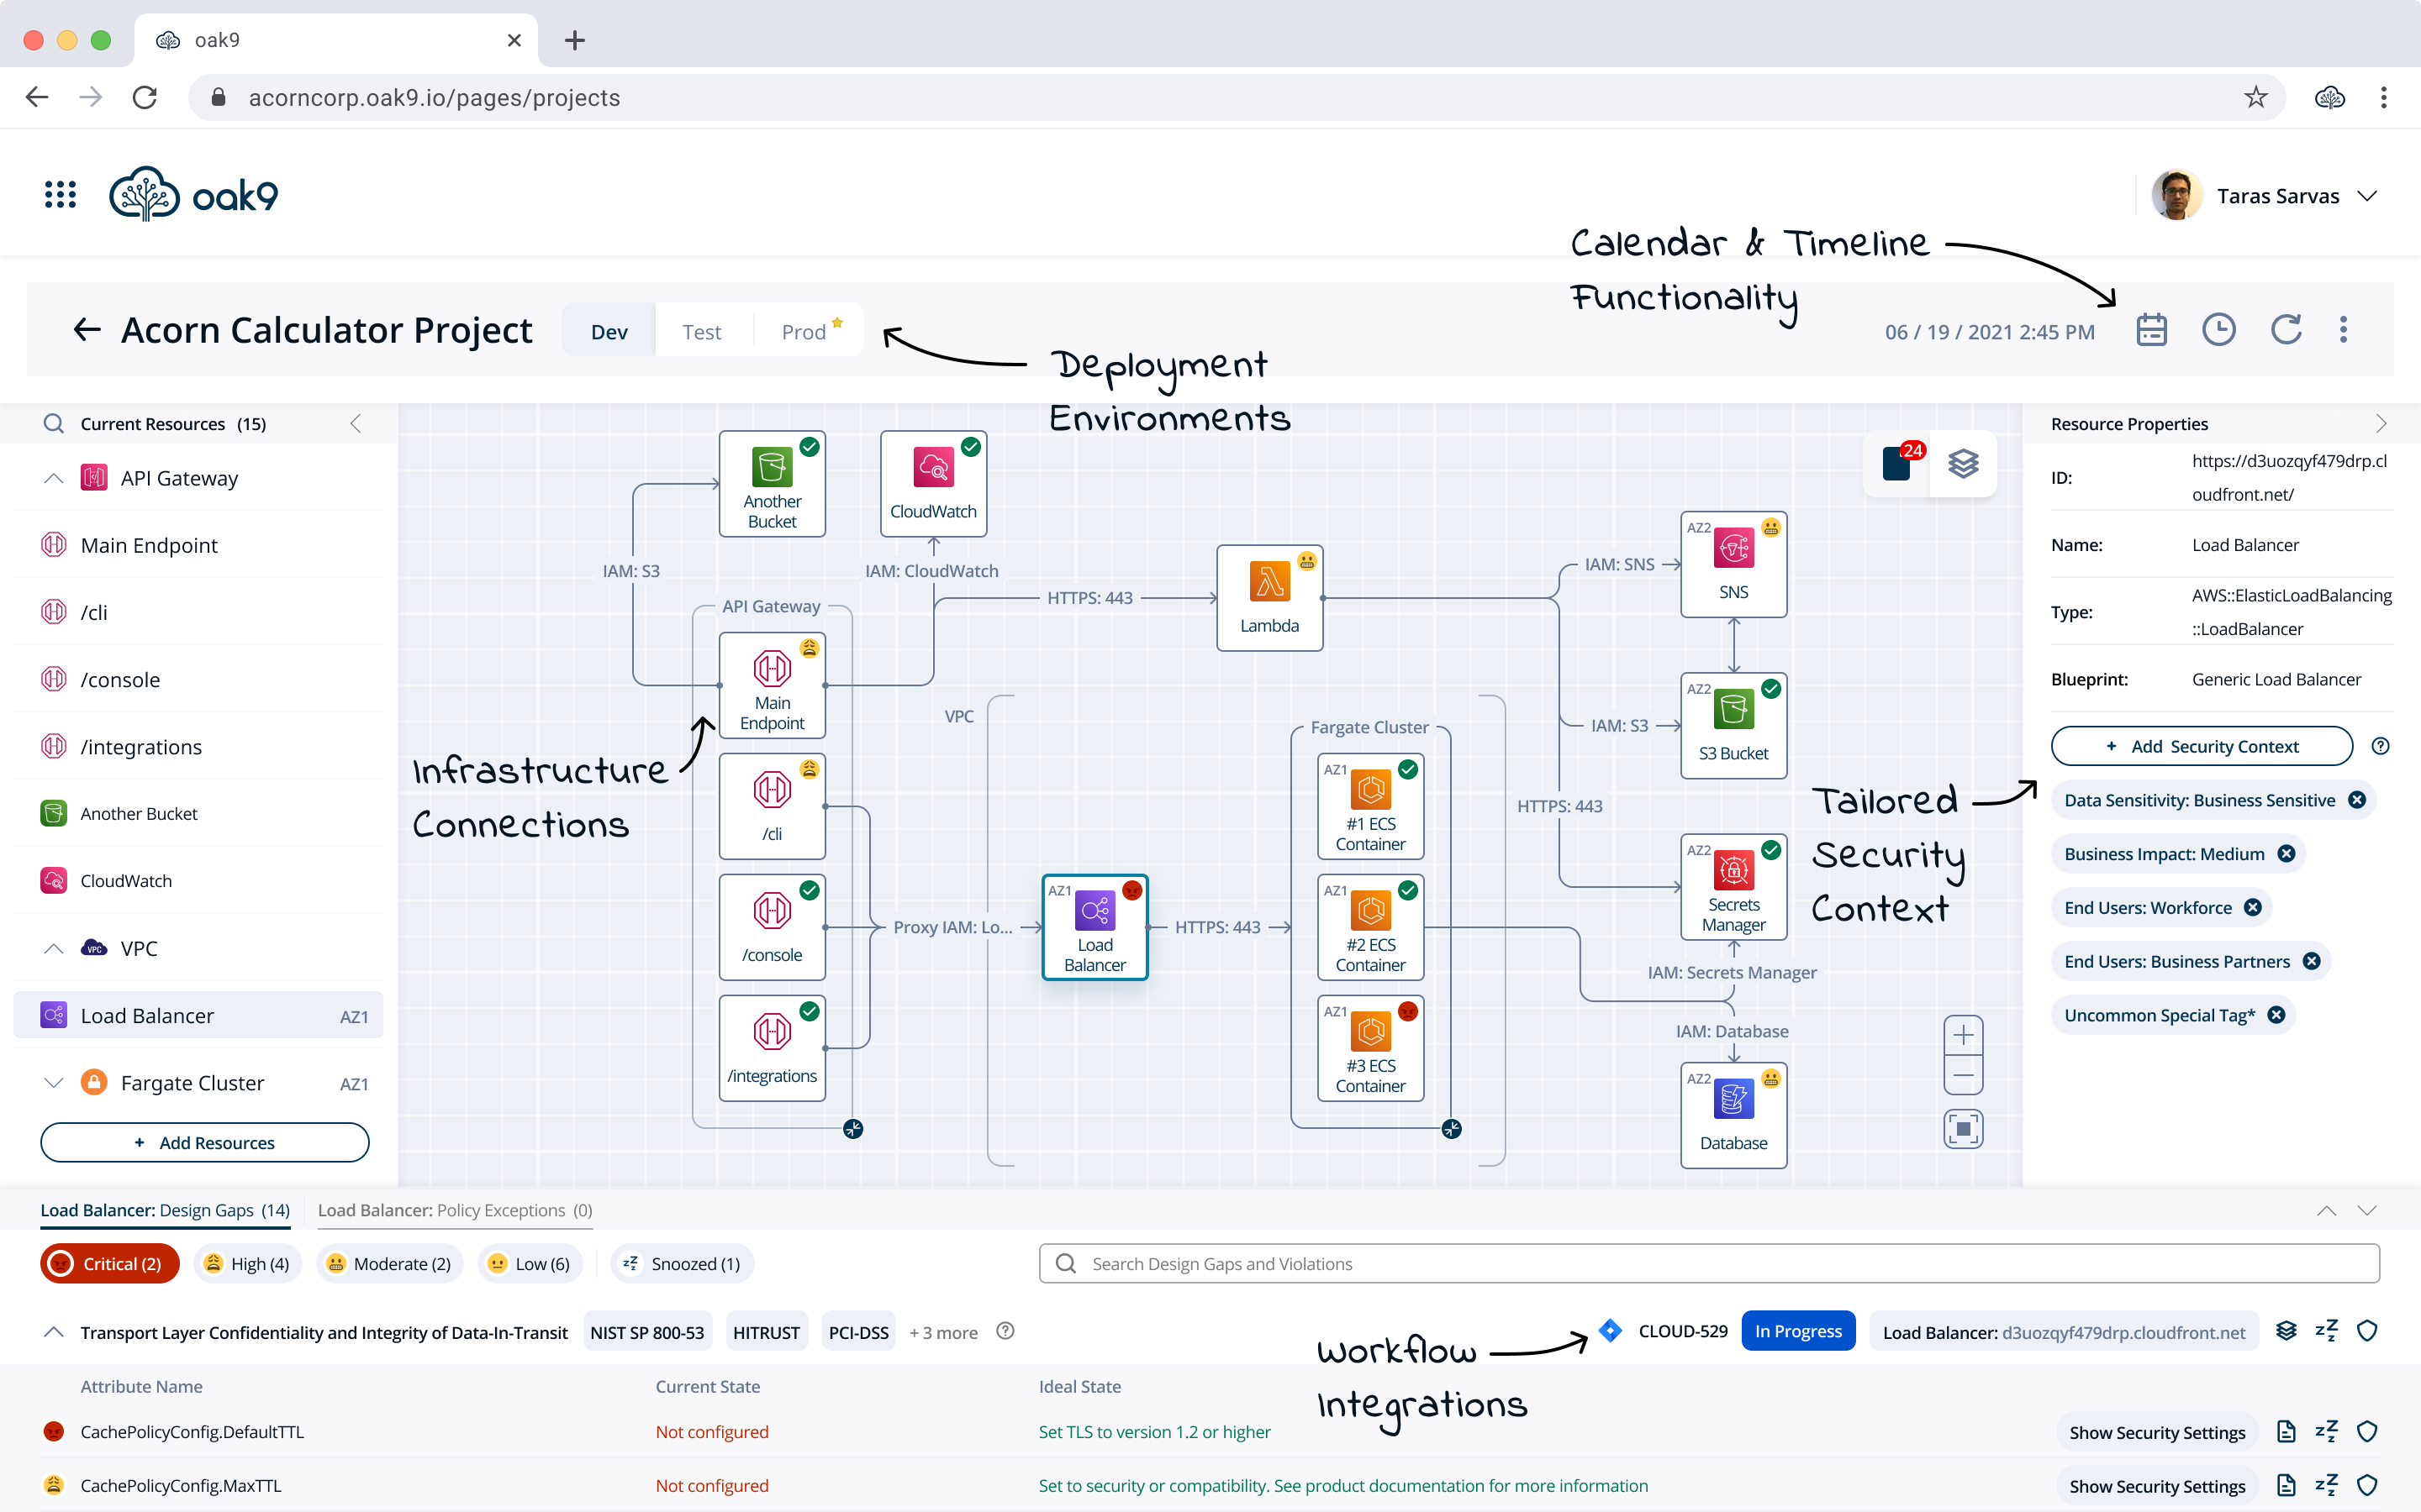Collapse the API Gateway resource group
This screenshot has height=1512, width=2421.
tap(54, 478)
